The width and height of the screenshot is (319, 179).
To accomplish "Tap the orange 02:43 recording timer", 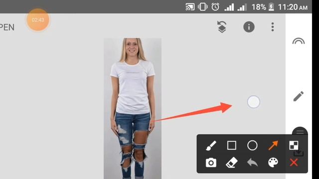I will [38, 20].
